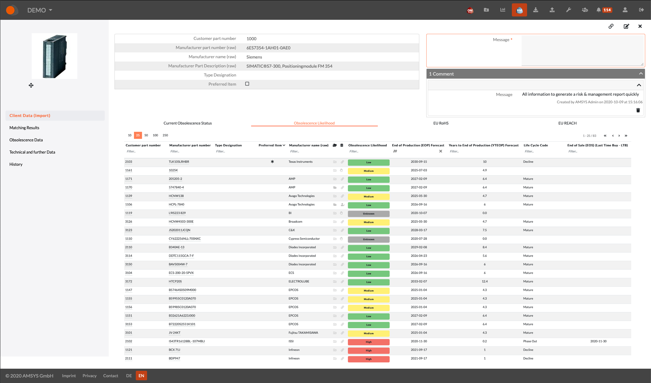Clear the EOP Forecast column filter
The width and height of the screenshot is (651, 383).
(440, 151)
